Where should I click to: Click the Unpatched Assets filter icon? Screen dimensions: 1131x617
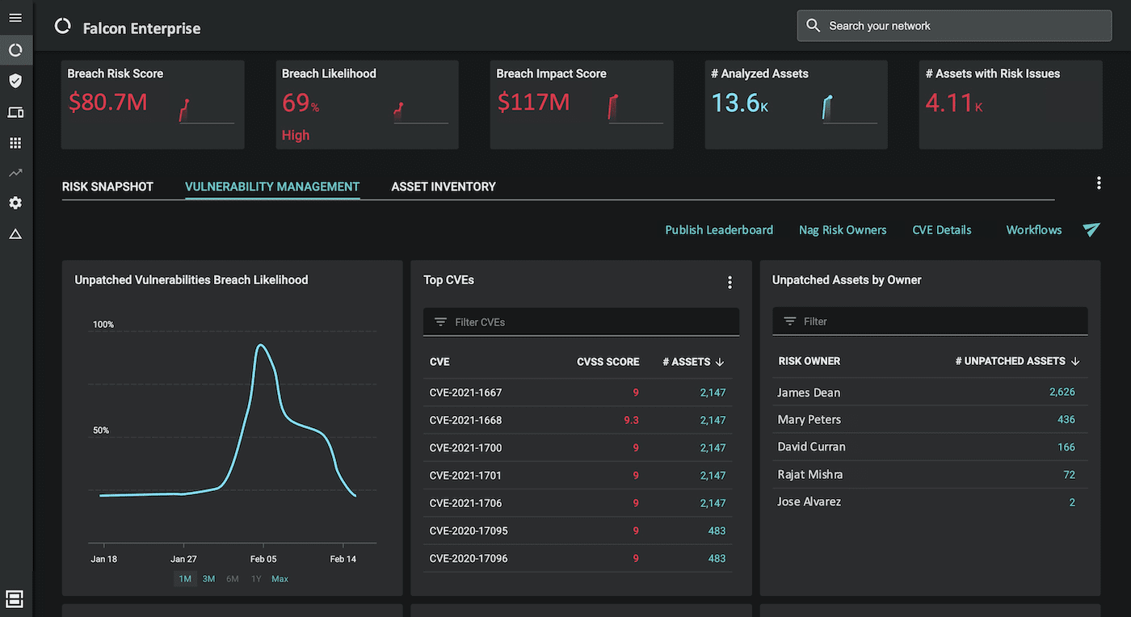click(x=790, y=321)
